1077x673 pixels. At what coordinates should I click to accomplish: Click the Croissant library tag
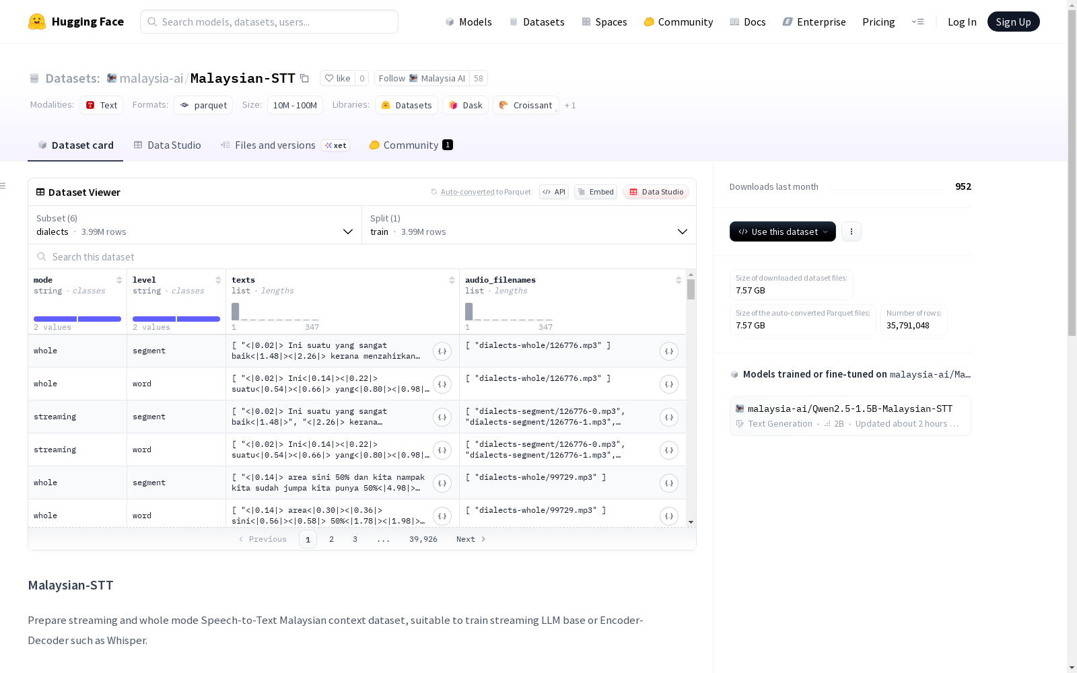click(526, 105)
